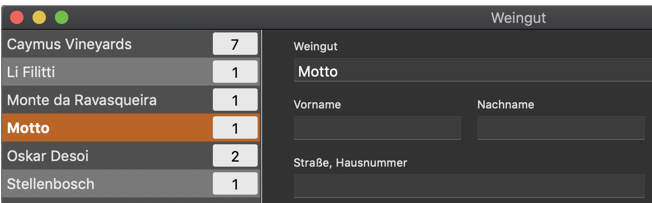652x203 pixels.
Task: Select Caymus Vineyards in the winery list
Action: point(131,44)
